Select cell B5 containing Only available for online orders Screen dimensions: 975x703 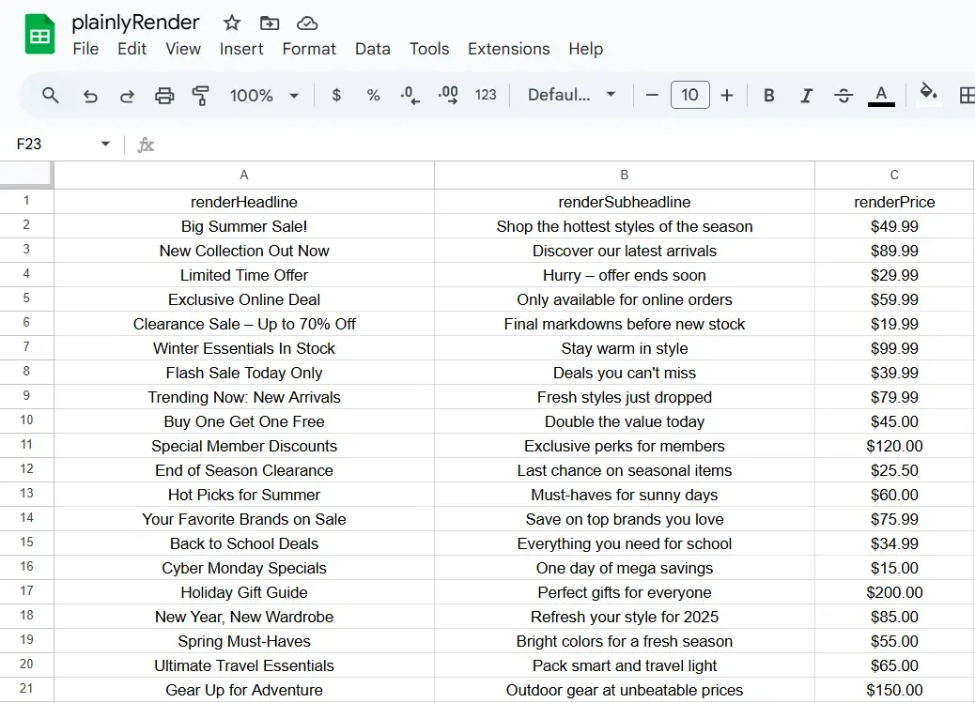pos(624,299)
